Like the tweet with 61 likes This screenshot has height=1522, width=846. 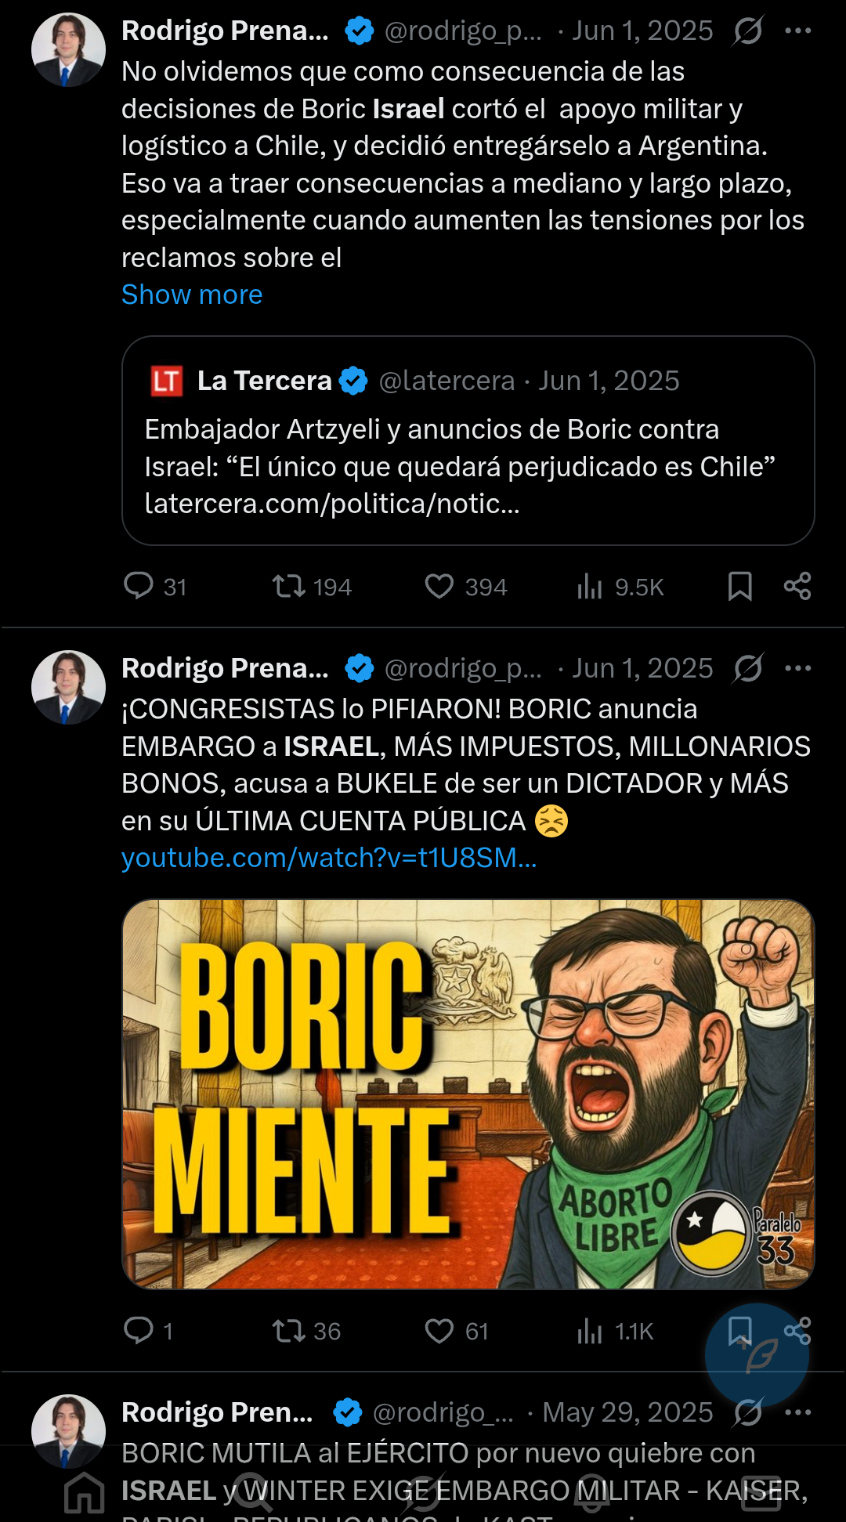(439, 1330)
